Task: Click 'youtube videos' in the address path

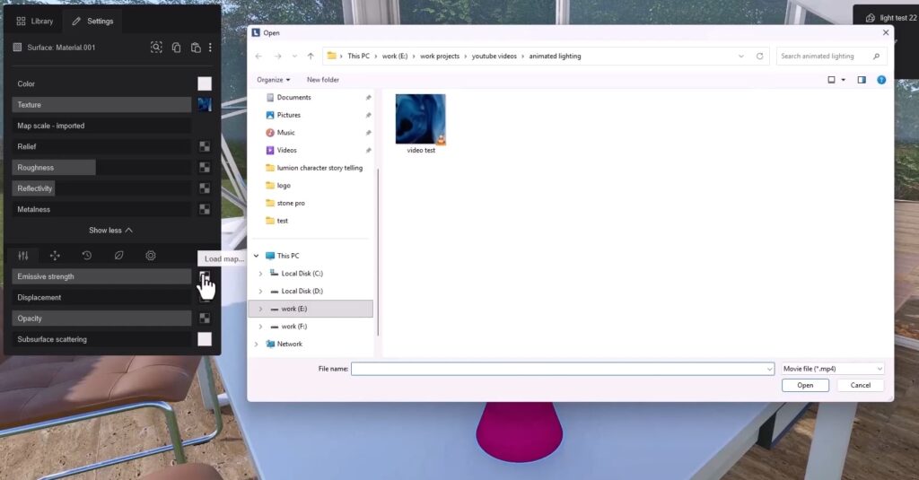Action: (x=495, y=57)
